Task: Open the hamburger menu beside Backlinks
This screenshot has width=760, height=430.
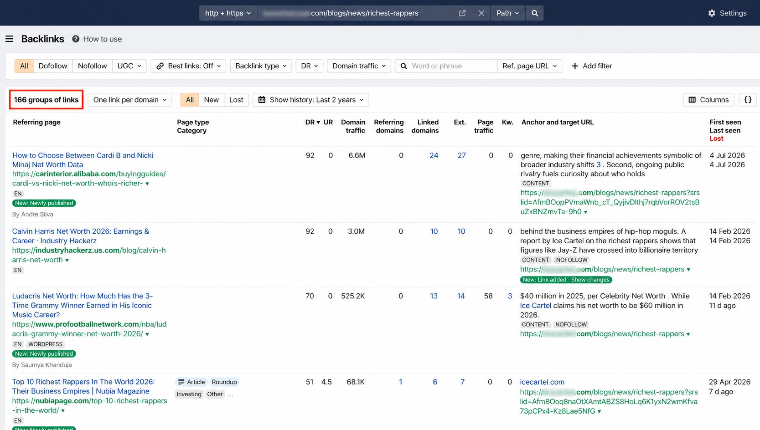Action: tap(9, 39)
